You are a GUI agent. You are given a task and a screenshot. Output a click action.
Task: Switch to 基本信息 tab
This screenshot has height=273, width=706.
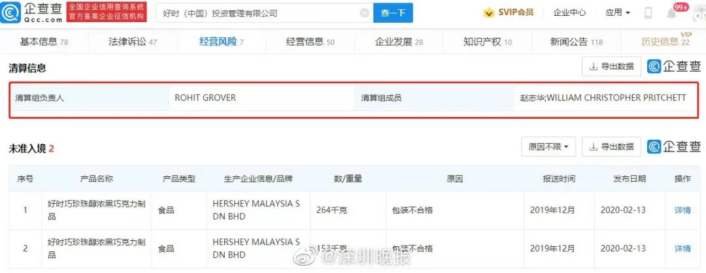(44, 42)
